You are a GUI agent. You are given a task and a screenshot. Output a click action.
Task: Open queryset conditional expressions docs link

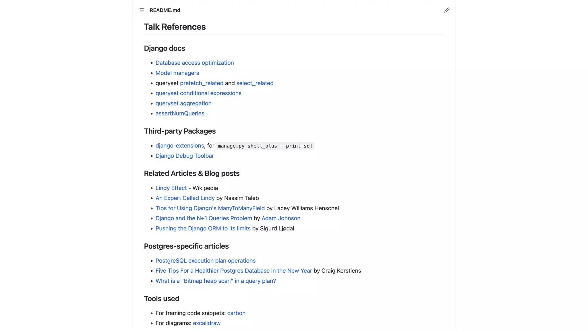(198, 93)
